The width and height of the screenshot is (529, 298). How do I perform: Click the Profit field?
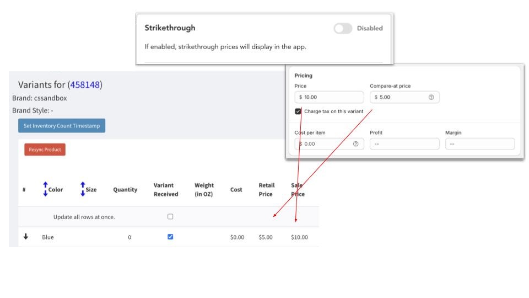[404, 144]
